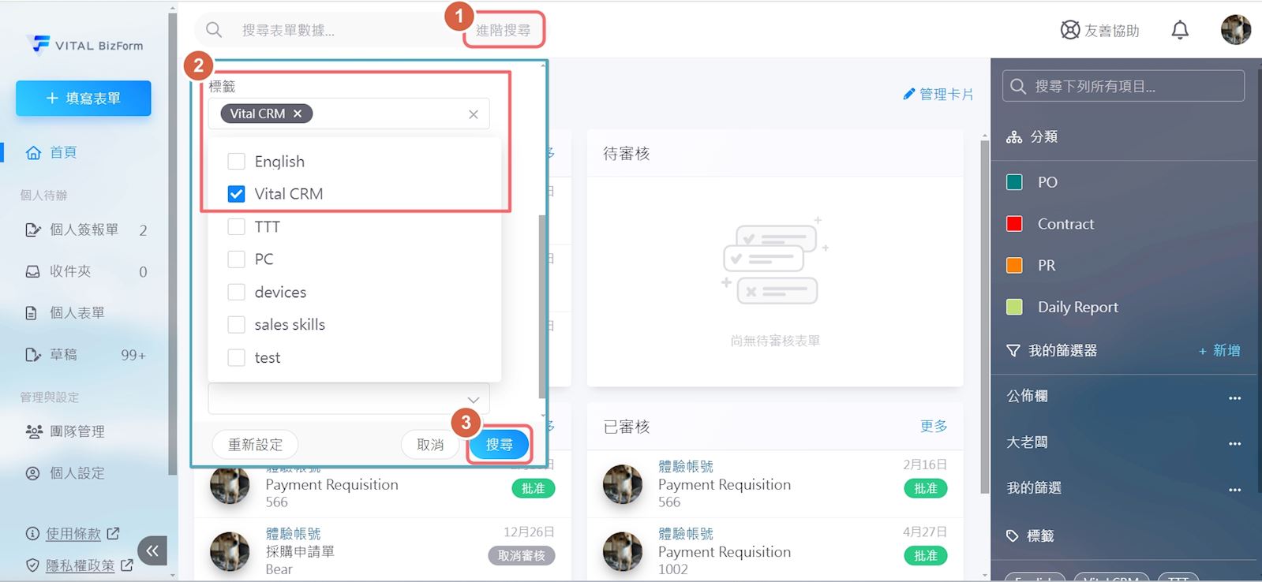Open 公佈欄 more options menu
This screenshot has height=582, width=1262.
point(1234,397)
